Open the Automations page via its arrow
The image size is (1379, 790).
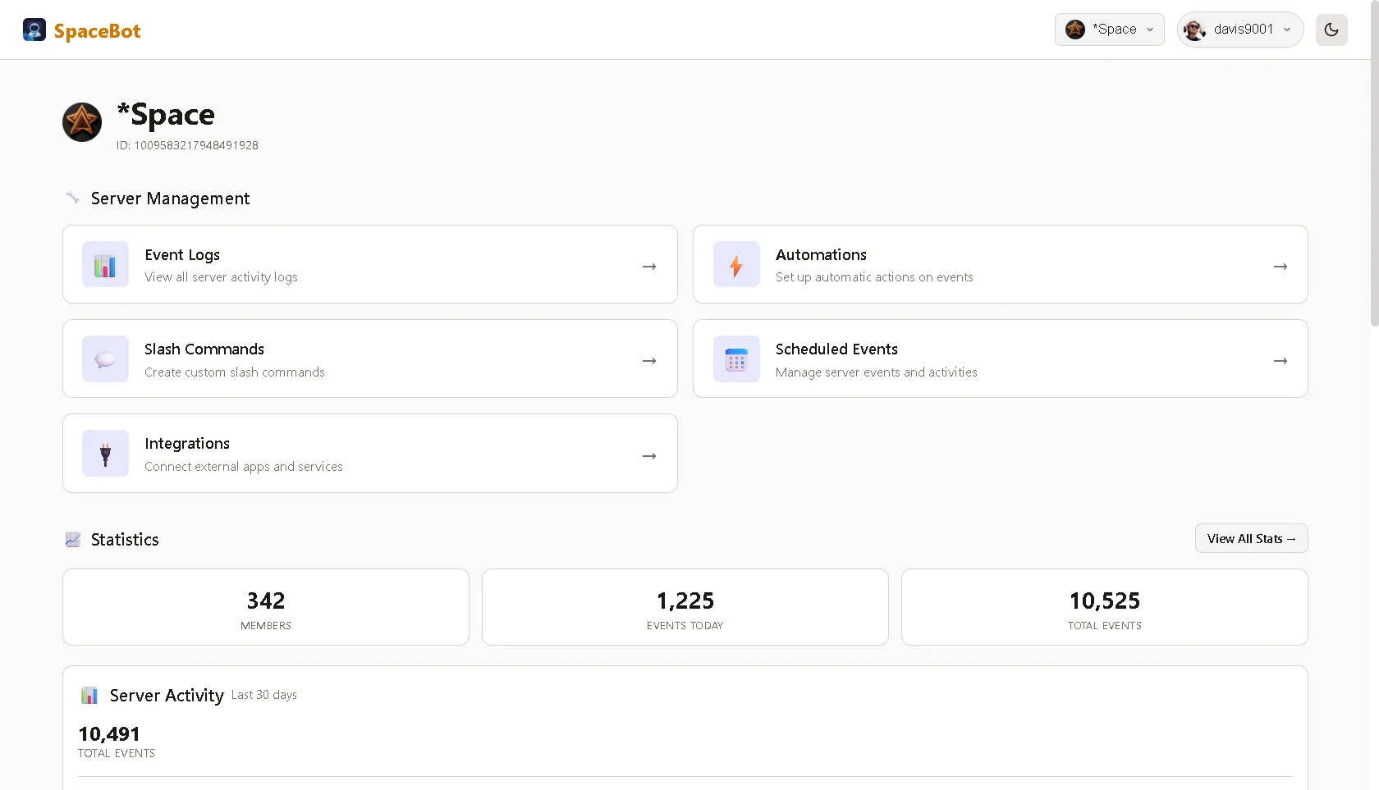[x=1280, y=267]
